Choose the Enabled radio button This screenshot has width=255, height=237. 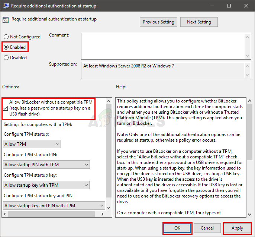click(x=6, y=47)
